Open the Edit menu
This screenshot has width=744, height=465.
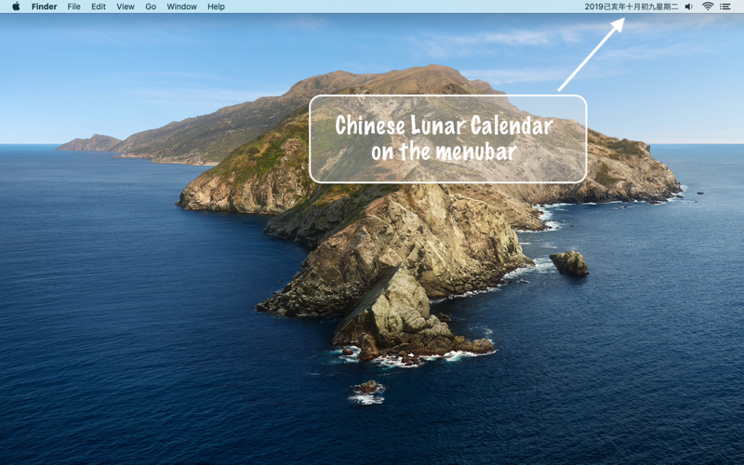pos(99,7)
